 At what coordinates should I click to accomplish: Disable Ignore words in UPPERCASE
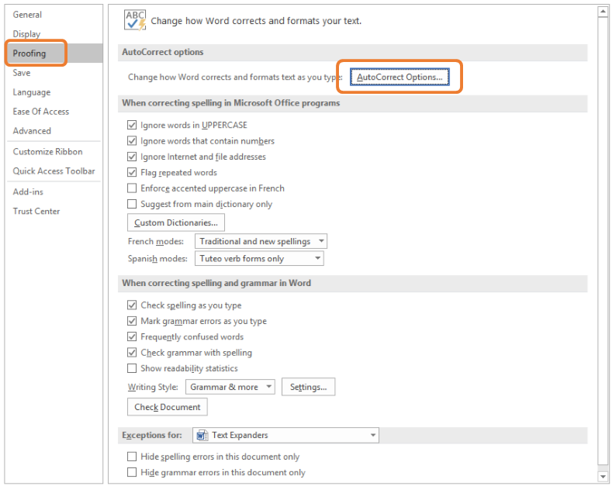[132, 125]
